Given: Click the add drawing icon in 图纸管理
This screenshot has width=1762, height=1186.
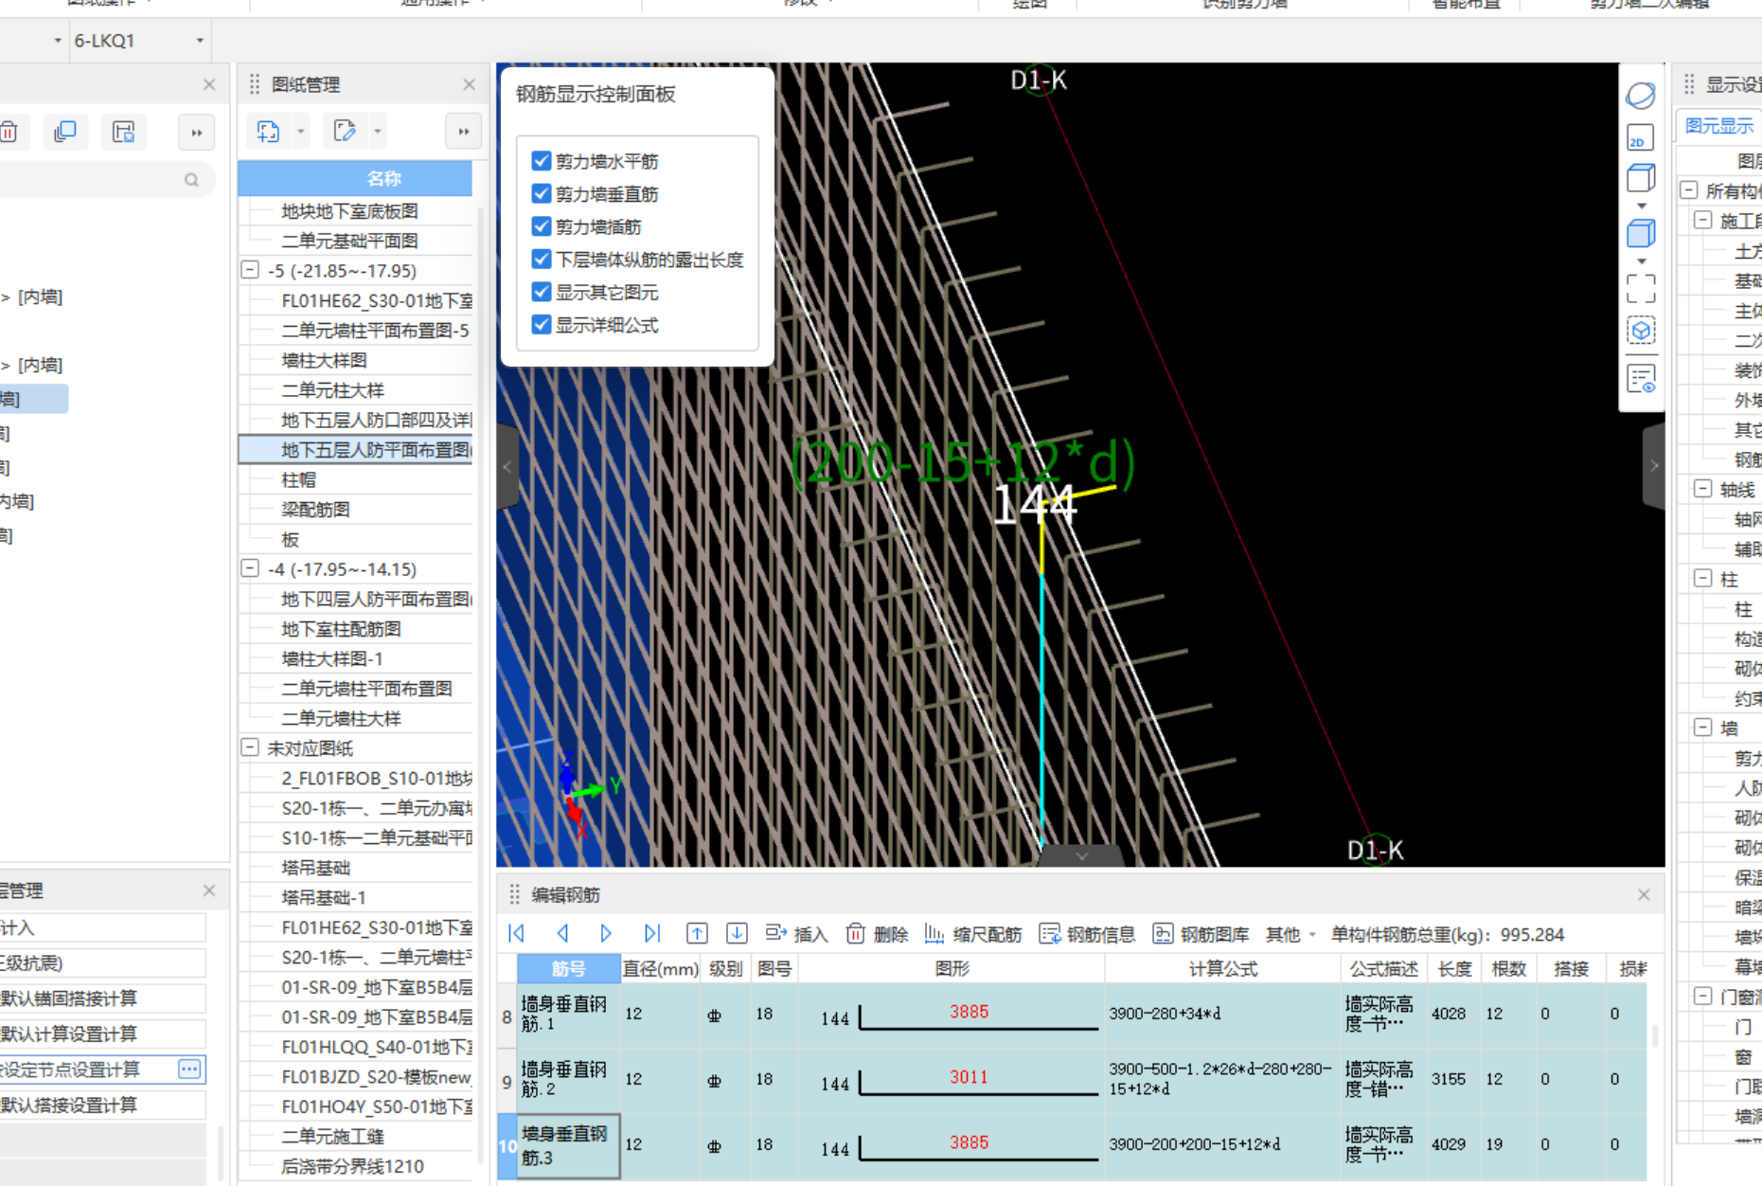Looking at the screenshot, I should [269, 132].
